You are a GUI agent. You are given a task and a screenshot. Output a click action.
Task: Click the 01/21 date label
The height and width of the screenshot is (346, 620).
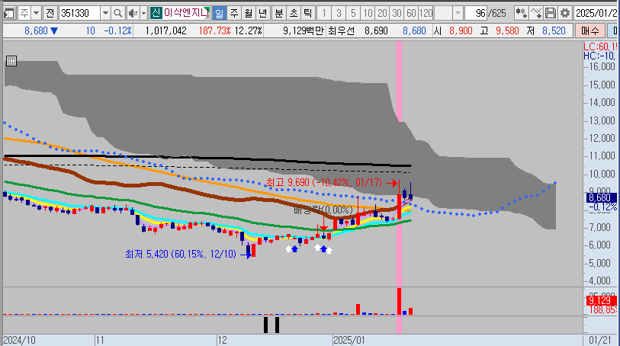coord(601,340)
